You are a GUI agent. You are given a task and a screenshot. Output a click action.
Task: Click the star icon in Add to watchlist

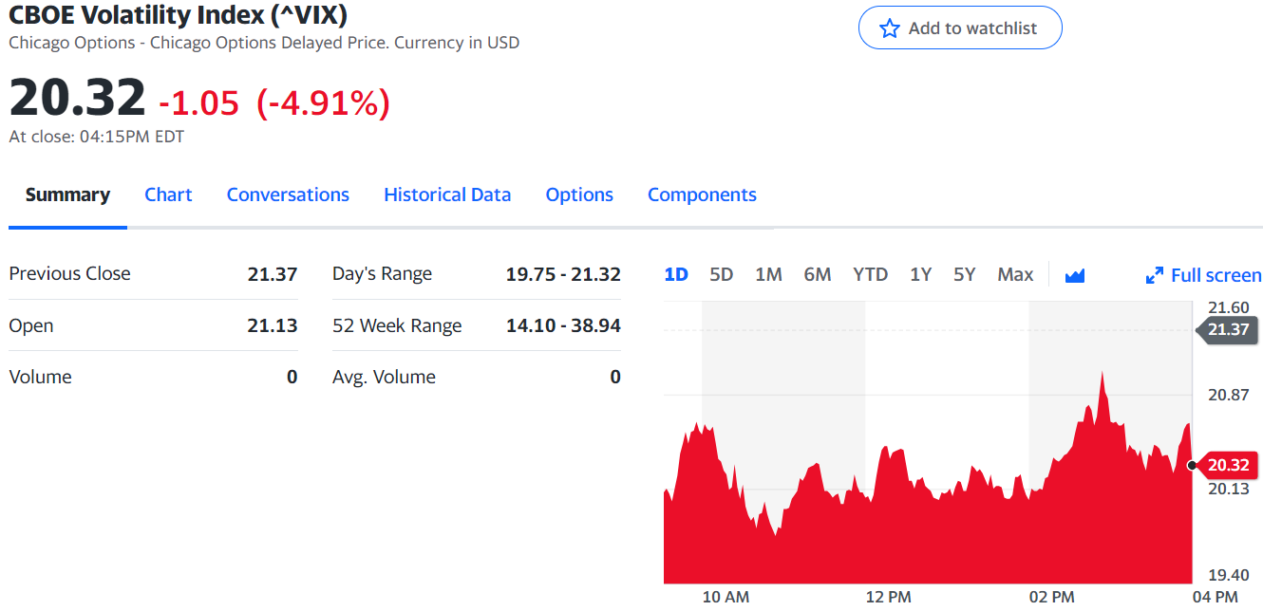click(x=889, y=28)
